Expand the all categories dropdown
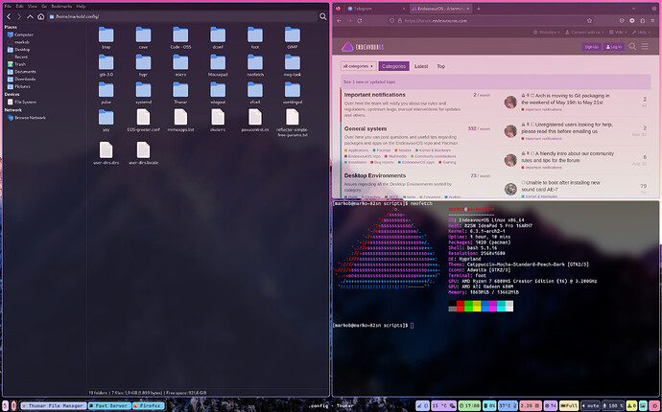Viewport: 662px width, 412px height. tap(358, 66)
